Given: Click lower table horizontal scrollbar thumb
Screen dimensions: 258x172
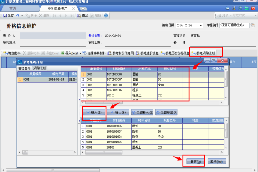Looking at the screenshot, I should click(104, 152).
